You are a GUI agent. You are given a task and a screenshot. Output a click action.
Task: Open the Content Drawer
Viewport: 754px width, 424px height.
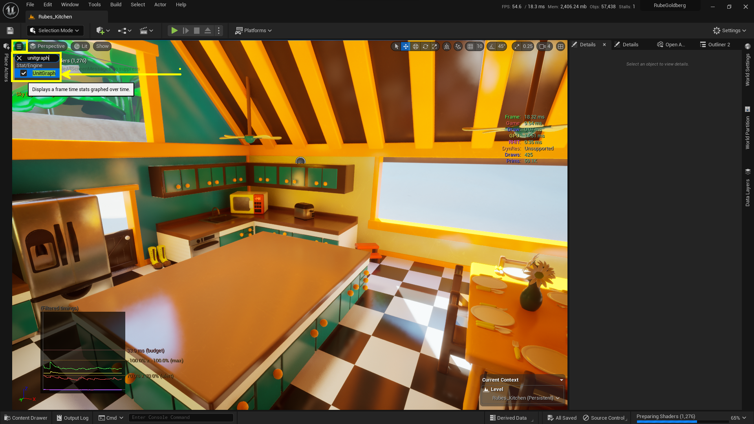pyautogui.click(x=26, y=418)
